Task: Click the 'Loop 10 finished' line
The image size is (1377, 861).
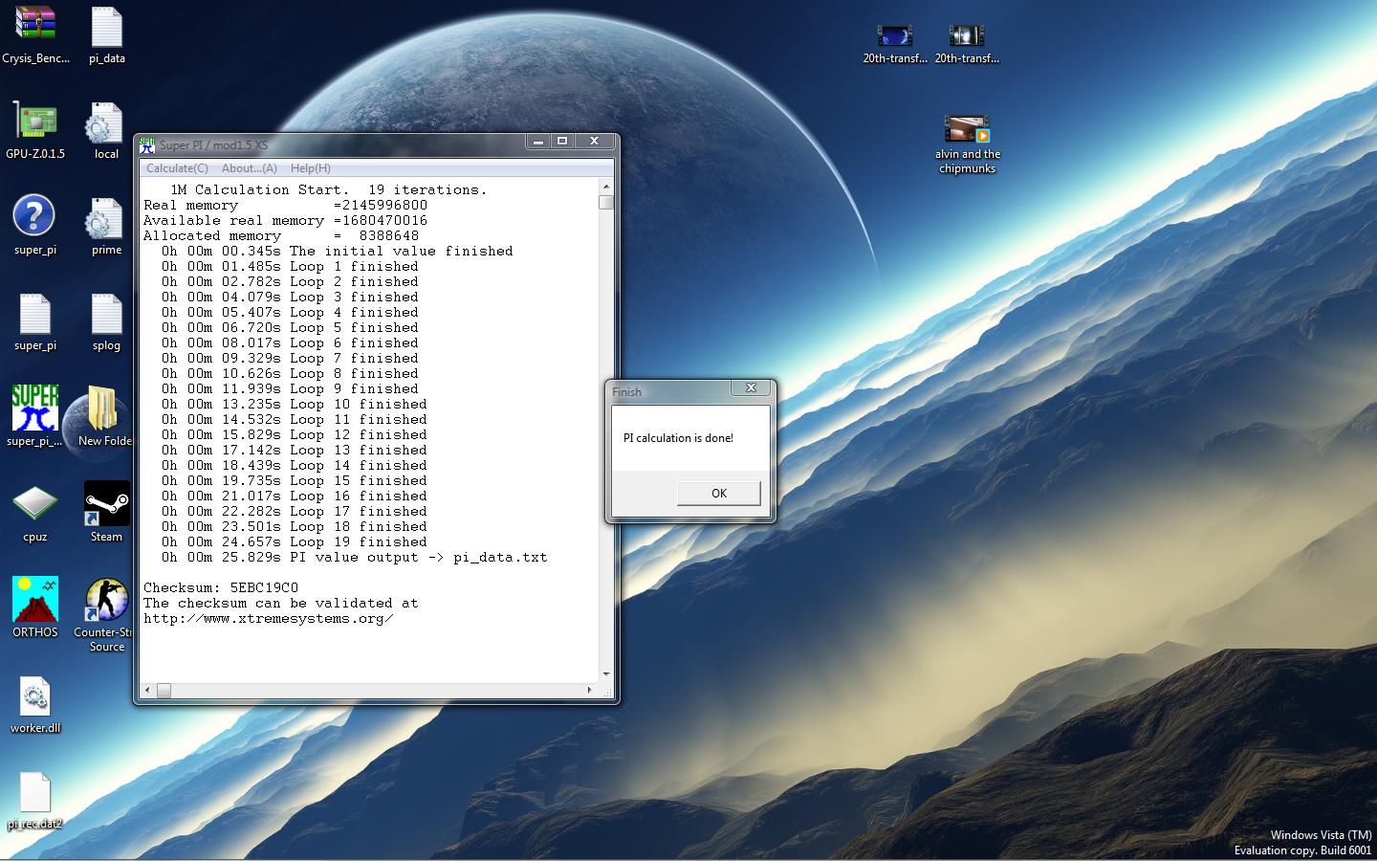Action: point(295,405)
